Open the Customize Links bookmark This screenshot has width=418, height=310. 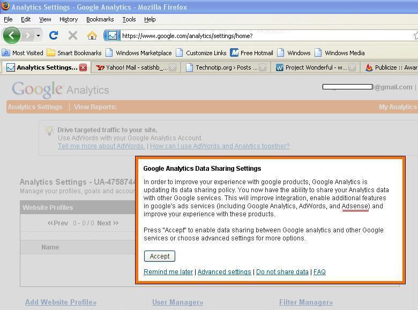(201, 53)
